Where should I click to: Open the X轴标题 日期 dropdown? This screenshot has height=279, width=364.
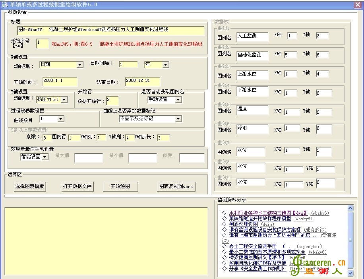click(x=80, y=64)
